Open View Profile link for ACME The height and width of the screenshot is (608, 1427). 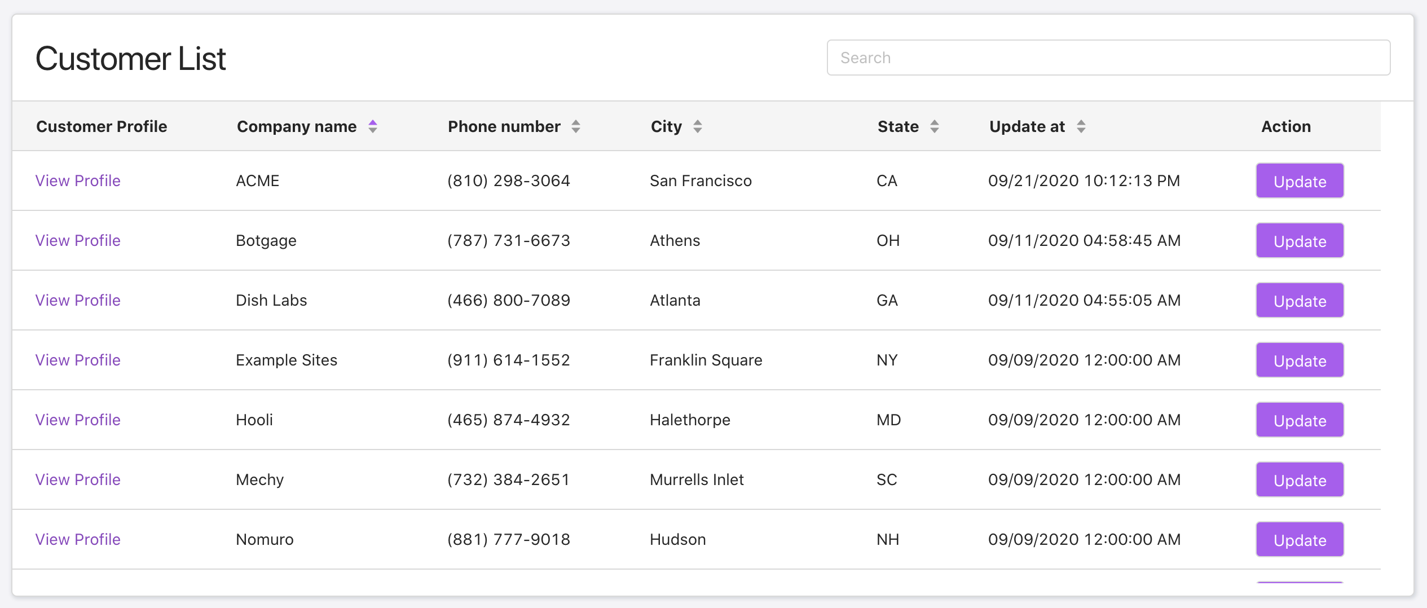click(78, 180)
